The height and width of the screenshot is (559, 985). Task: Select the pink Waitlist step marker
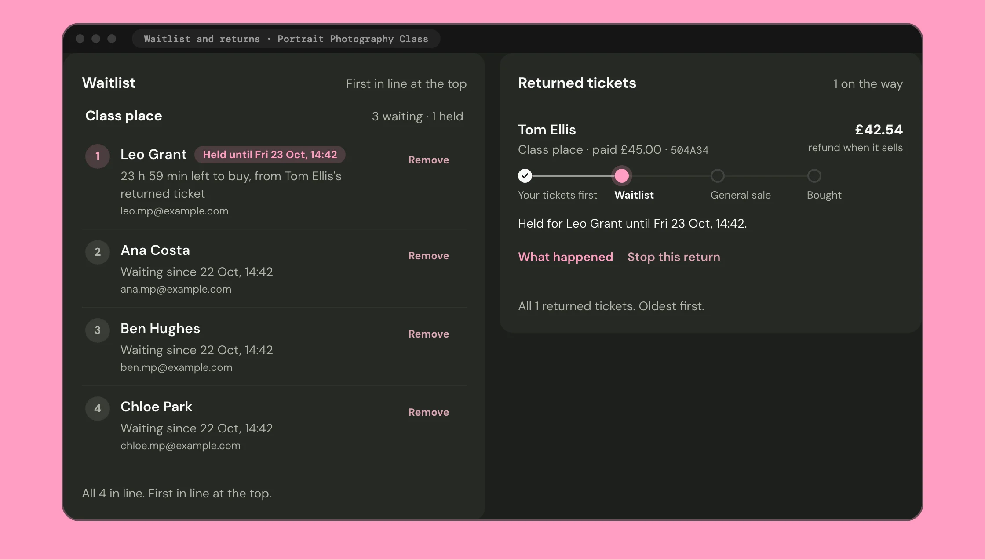coord(621,176)
